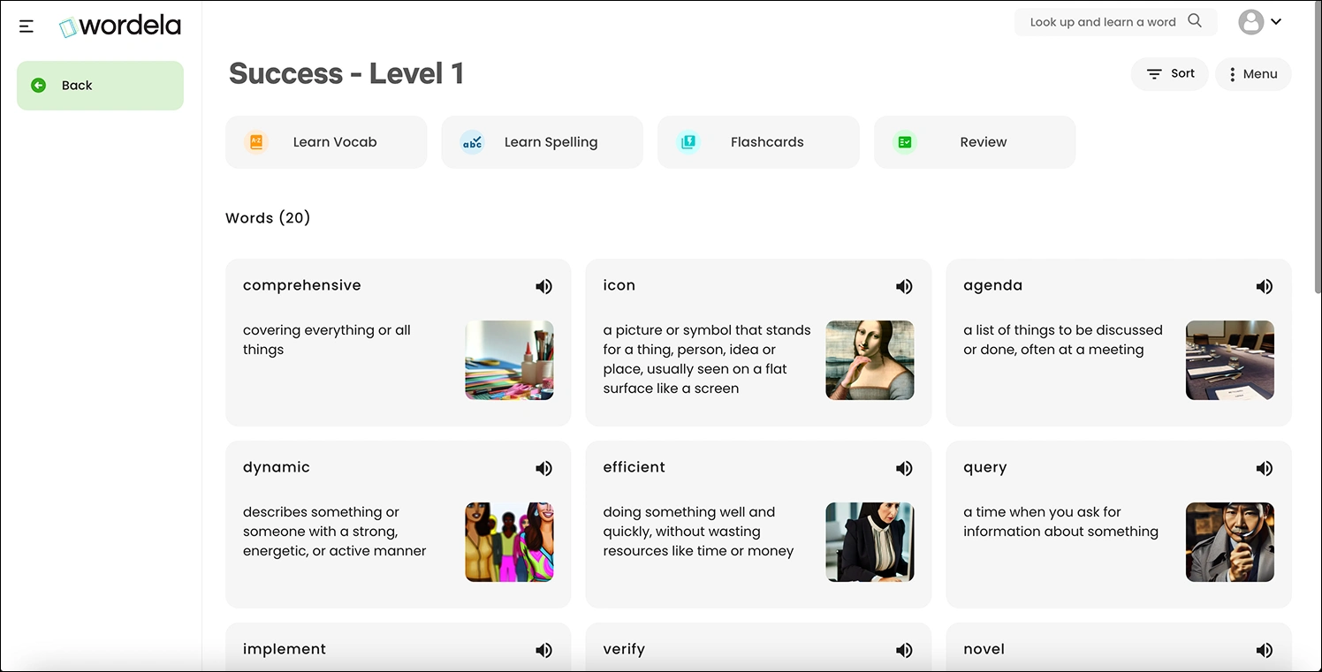Toggle the hamburger sidebar menu
Image resolution: width=1322 pixels, height=672 pixels.
(27, 26)
